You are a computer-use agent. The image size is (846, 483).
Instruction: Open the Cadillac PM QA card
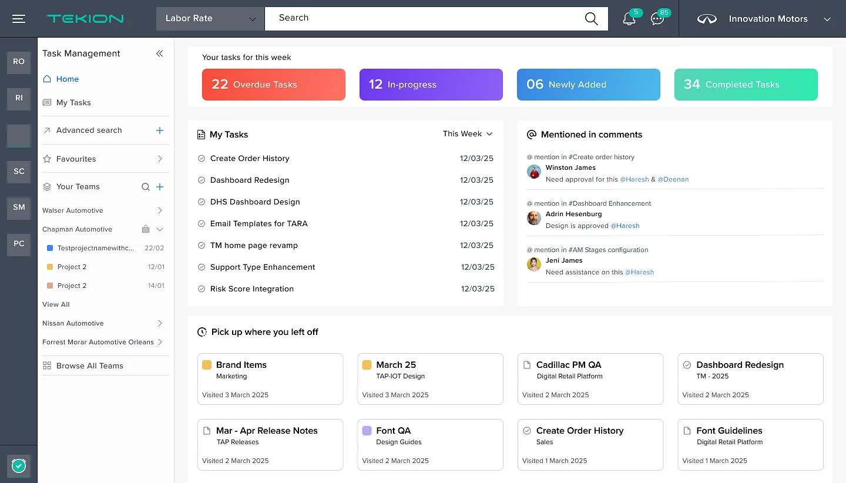pos(590,379)
